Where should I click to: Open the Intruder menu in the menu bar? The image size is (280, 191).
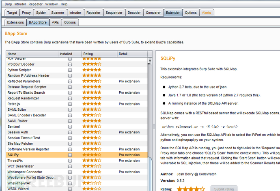point(20,4)
